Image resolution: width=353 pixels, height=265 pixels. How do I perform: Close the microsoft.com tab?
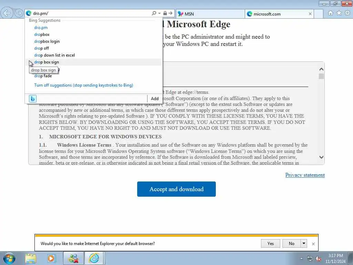coord(310,14)
